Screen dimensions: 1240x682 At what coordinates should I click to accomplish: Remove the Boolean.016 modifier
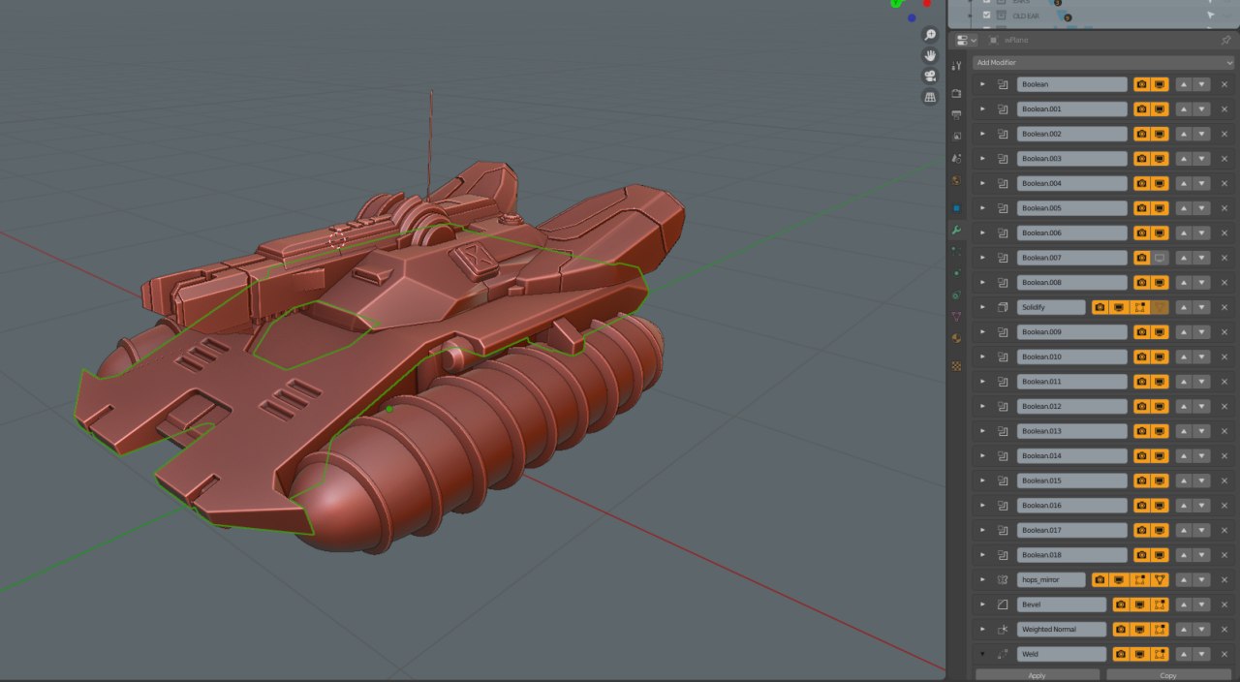[x=1224, y=506]
